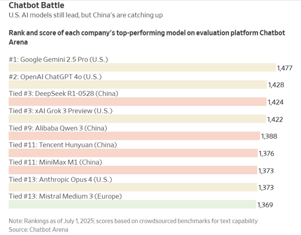Screen dimensions: 301x235
Task: Click the rankings note about July 1, 2025
Action: pos(133,221)
